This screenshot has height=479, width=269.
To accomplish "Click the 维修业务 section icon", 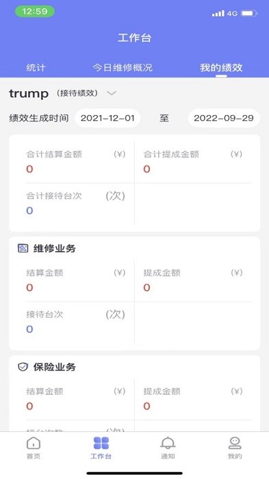I will [x=23, y=248].
